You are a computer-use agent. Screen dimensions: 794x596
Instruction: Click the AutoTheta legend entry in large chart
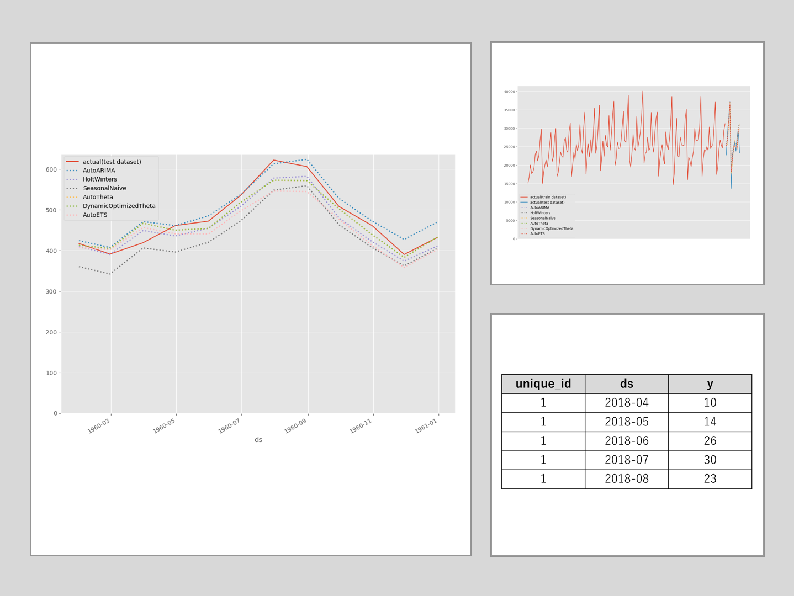98,197
